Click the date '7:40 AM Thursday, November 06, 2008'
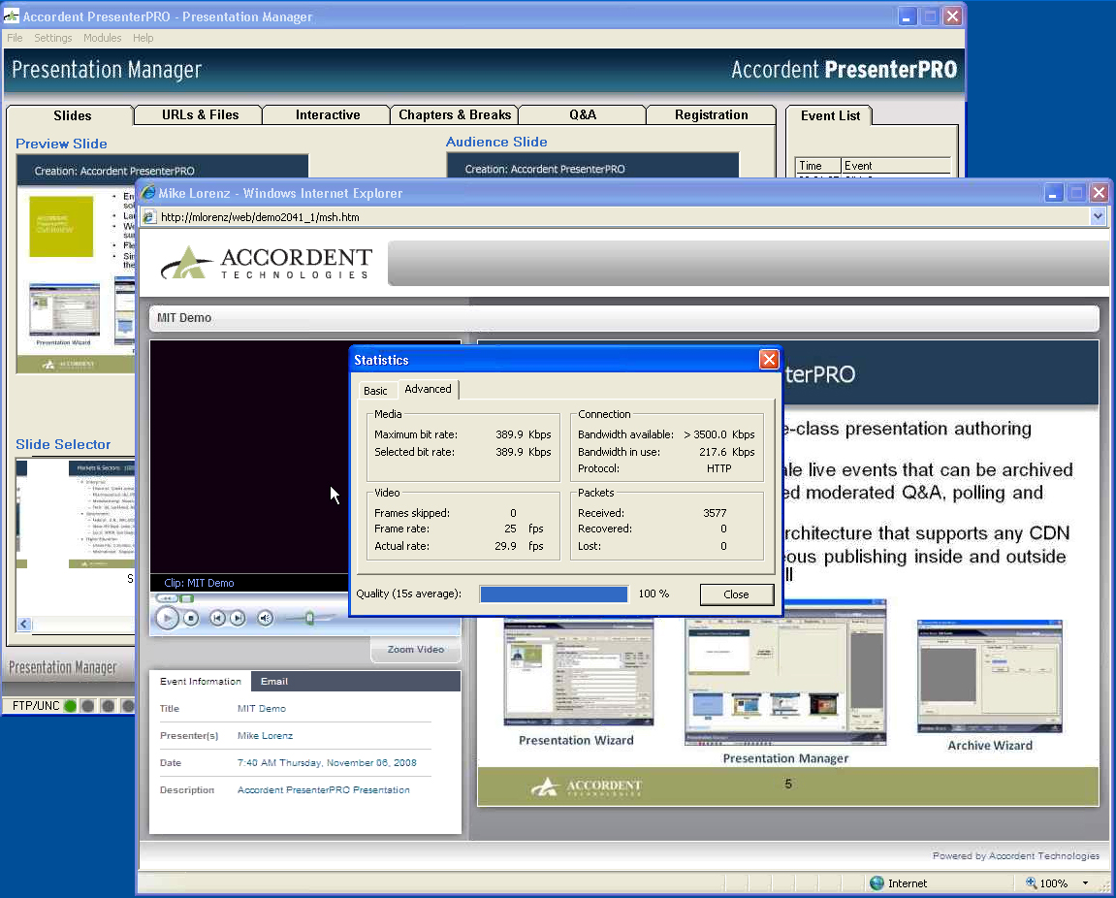 click(327, 762)
